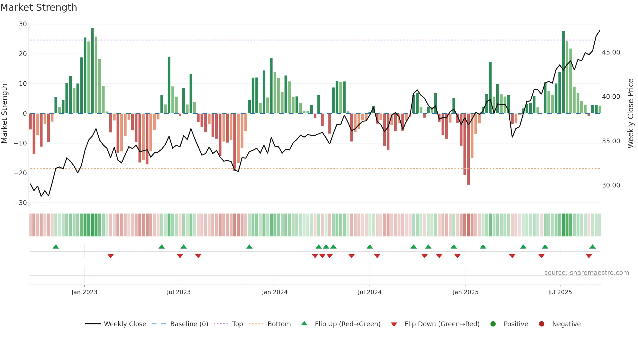
Task: Toggle the Negative legend entry
Action: [560, 324]
